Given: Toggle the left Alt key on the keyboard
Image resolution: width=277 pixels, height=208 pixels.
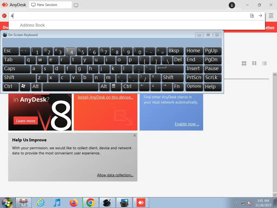Looking at the screenshot, I should [x=36, y=87].
